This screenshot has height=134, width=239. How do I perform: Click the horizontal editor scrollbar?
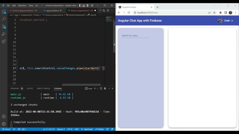pyautogui.click(x=81, y=84)
